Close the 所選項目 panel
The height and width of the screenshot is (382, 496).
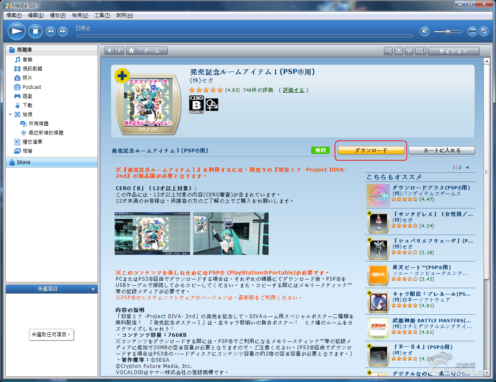pos(93,289)
